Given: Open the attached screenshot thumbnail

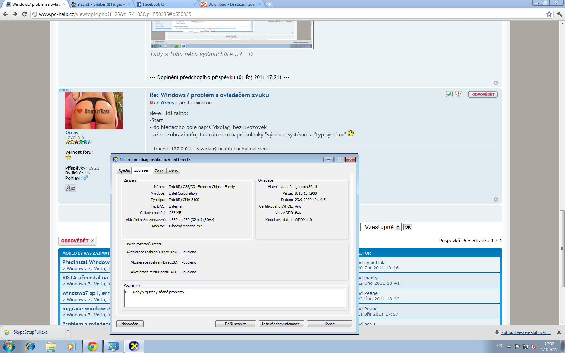Looking at the screenshot, I should 231,35.
